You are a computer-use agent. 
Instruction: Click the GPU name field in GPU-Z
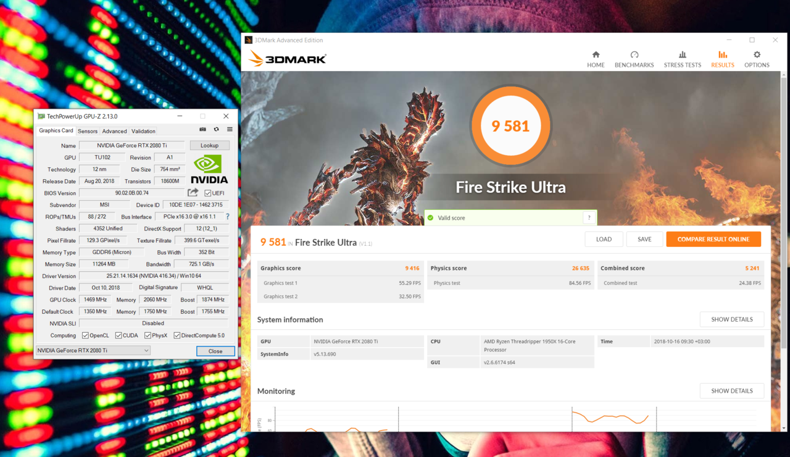click(131, 146)
